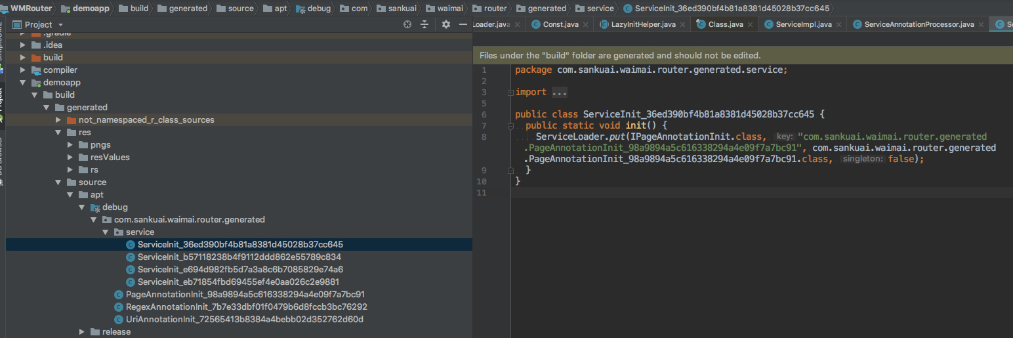Unfold the collapsed import block

(510, 93)
